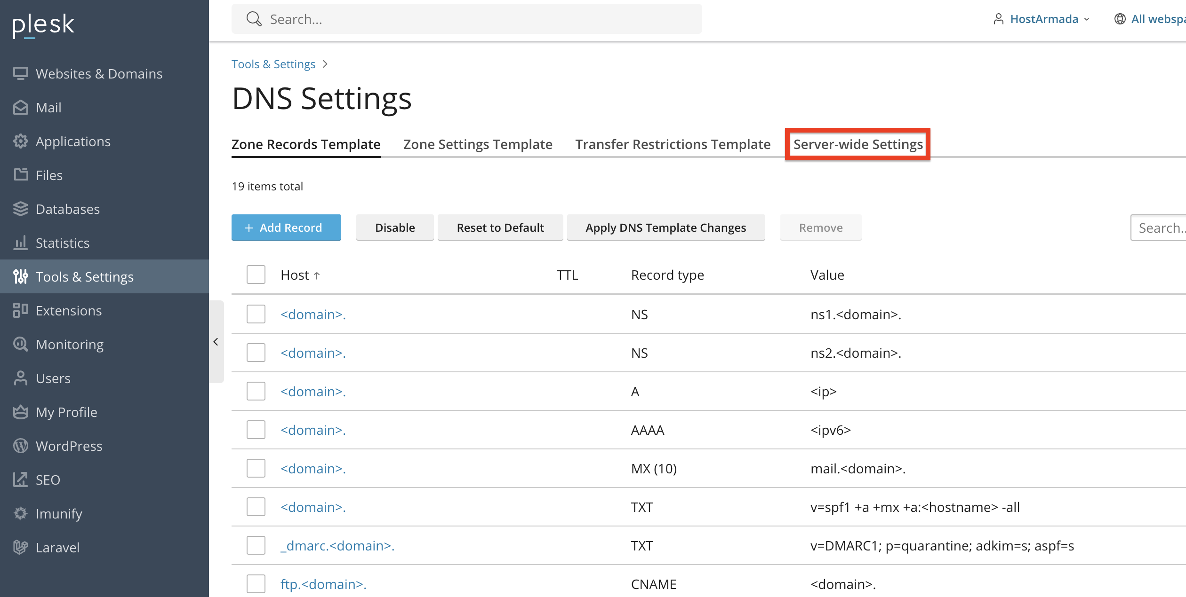This screenshot has width=1186, height=597.
Task: Focus the records list search box
Action: 1158,228
